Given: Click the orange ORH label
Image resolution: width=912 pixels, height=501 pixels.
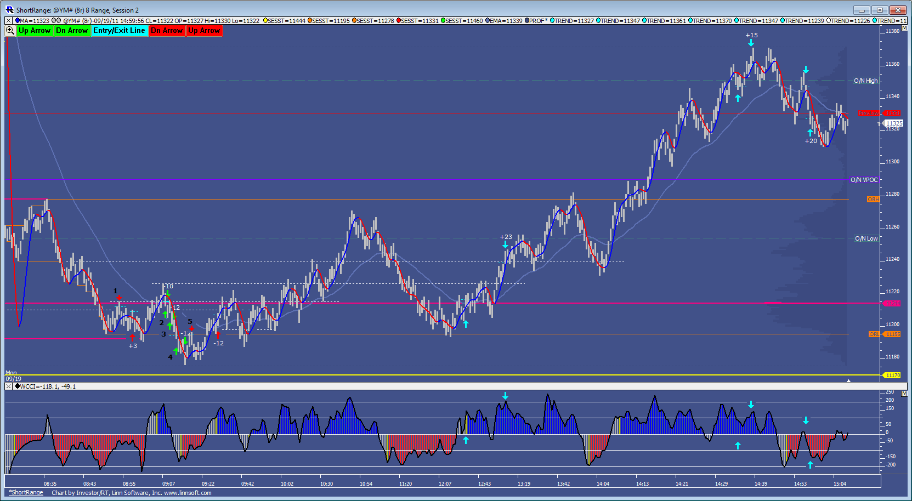Looking at the screenshot, I should coord(873,200).
